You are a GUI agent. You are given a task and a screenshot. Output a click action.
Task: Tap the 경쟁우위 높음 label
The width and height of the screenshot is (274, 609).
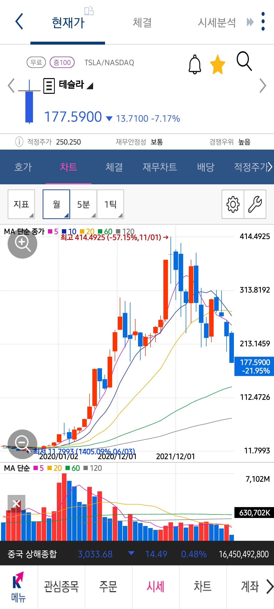coord(230,142)
